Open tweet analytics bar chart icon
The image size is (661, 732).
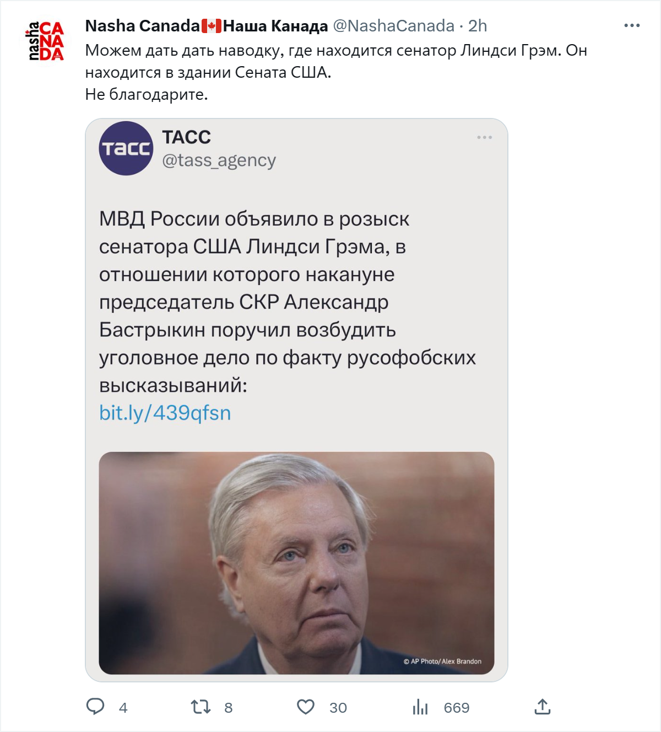coord(420,707)
